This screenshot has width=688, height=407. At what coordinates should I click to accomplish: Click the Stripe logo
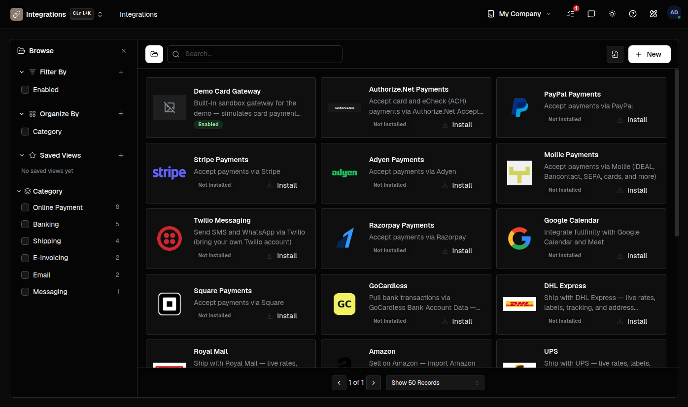click(169, 173)
